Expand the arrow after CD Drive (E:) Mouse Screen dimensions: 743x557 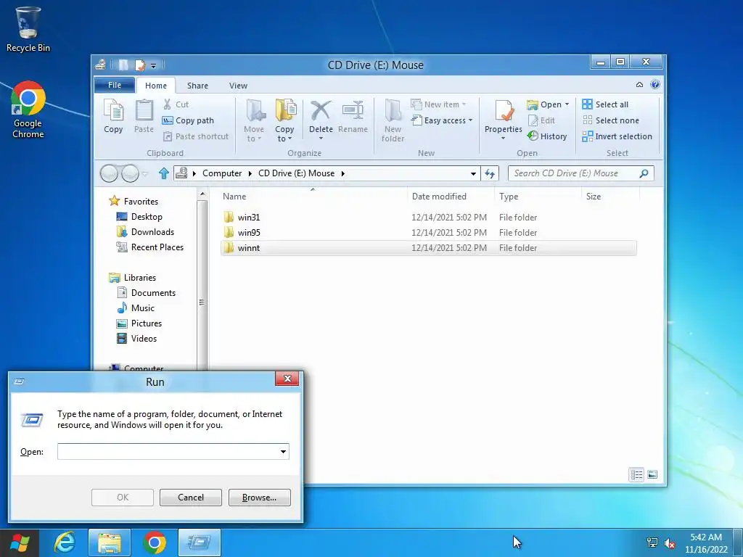coord(343,173)
